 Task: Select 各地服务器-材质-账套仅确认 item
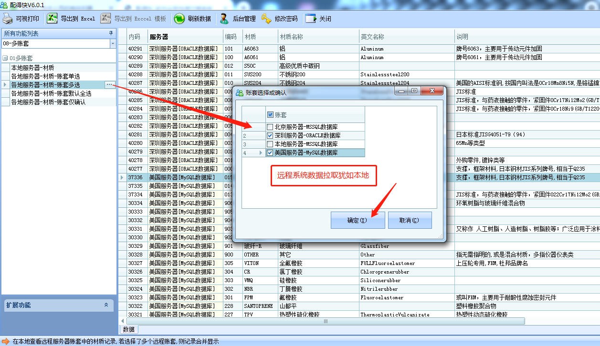point(48,102)
